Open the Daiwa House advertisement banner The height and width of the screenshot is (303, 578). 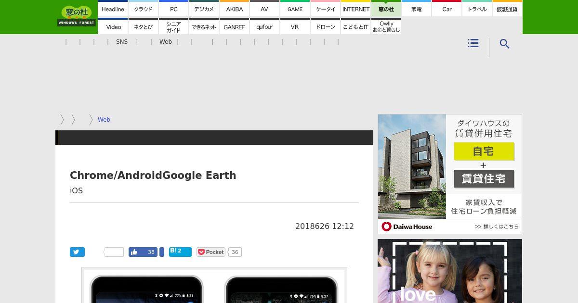coord(450,174)
